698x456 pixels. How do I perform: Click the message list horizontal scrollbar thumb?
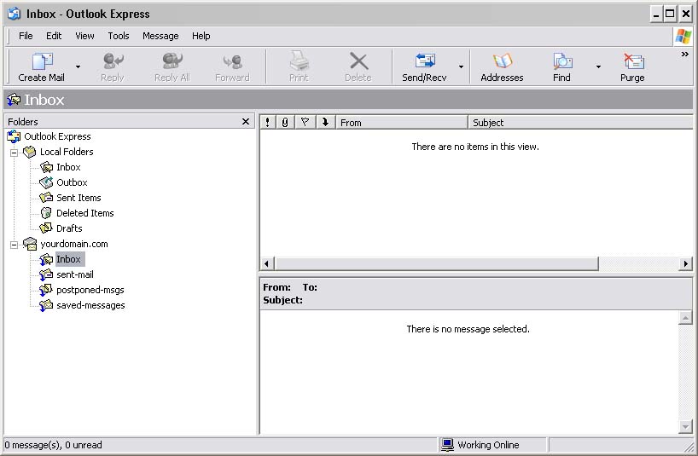pyautogui.click(x=437, y=263)
